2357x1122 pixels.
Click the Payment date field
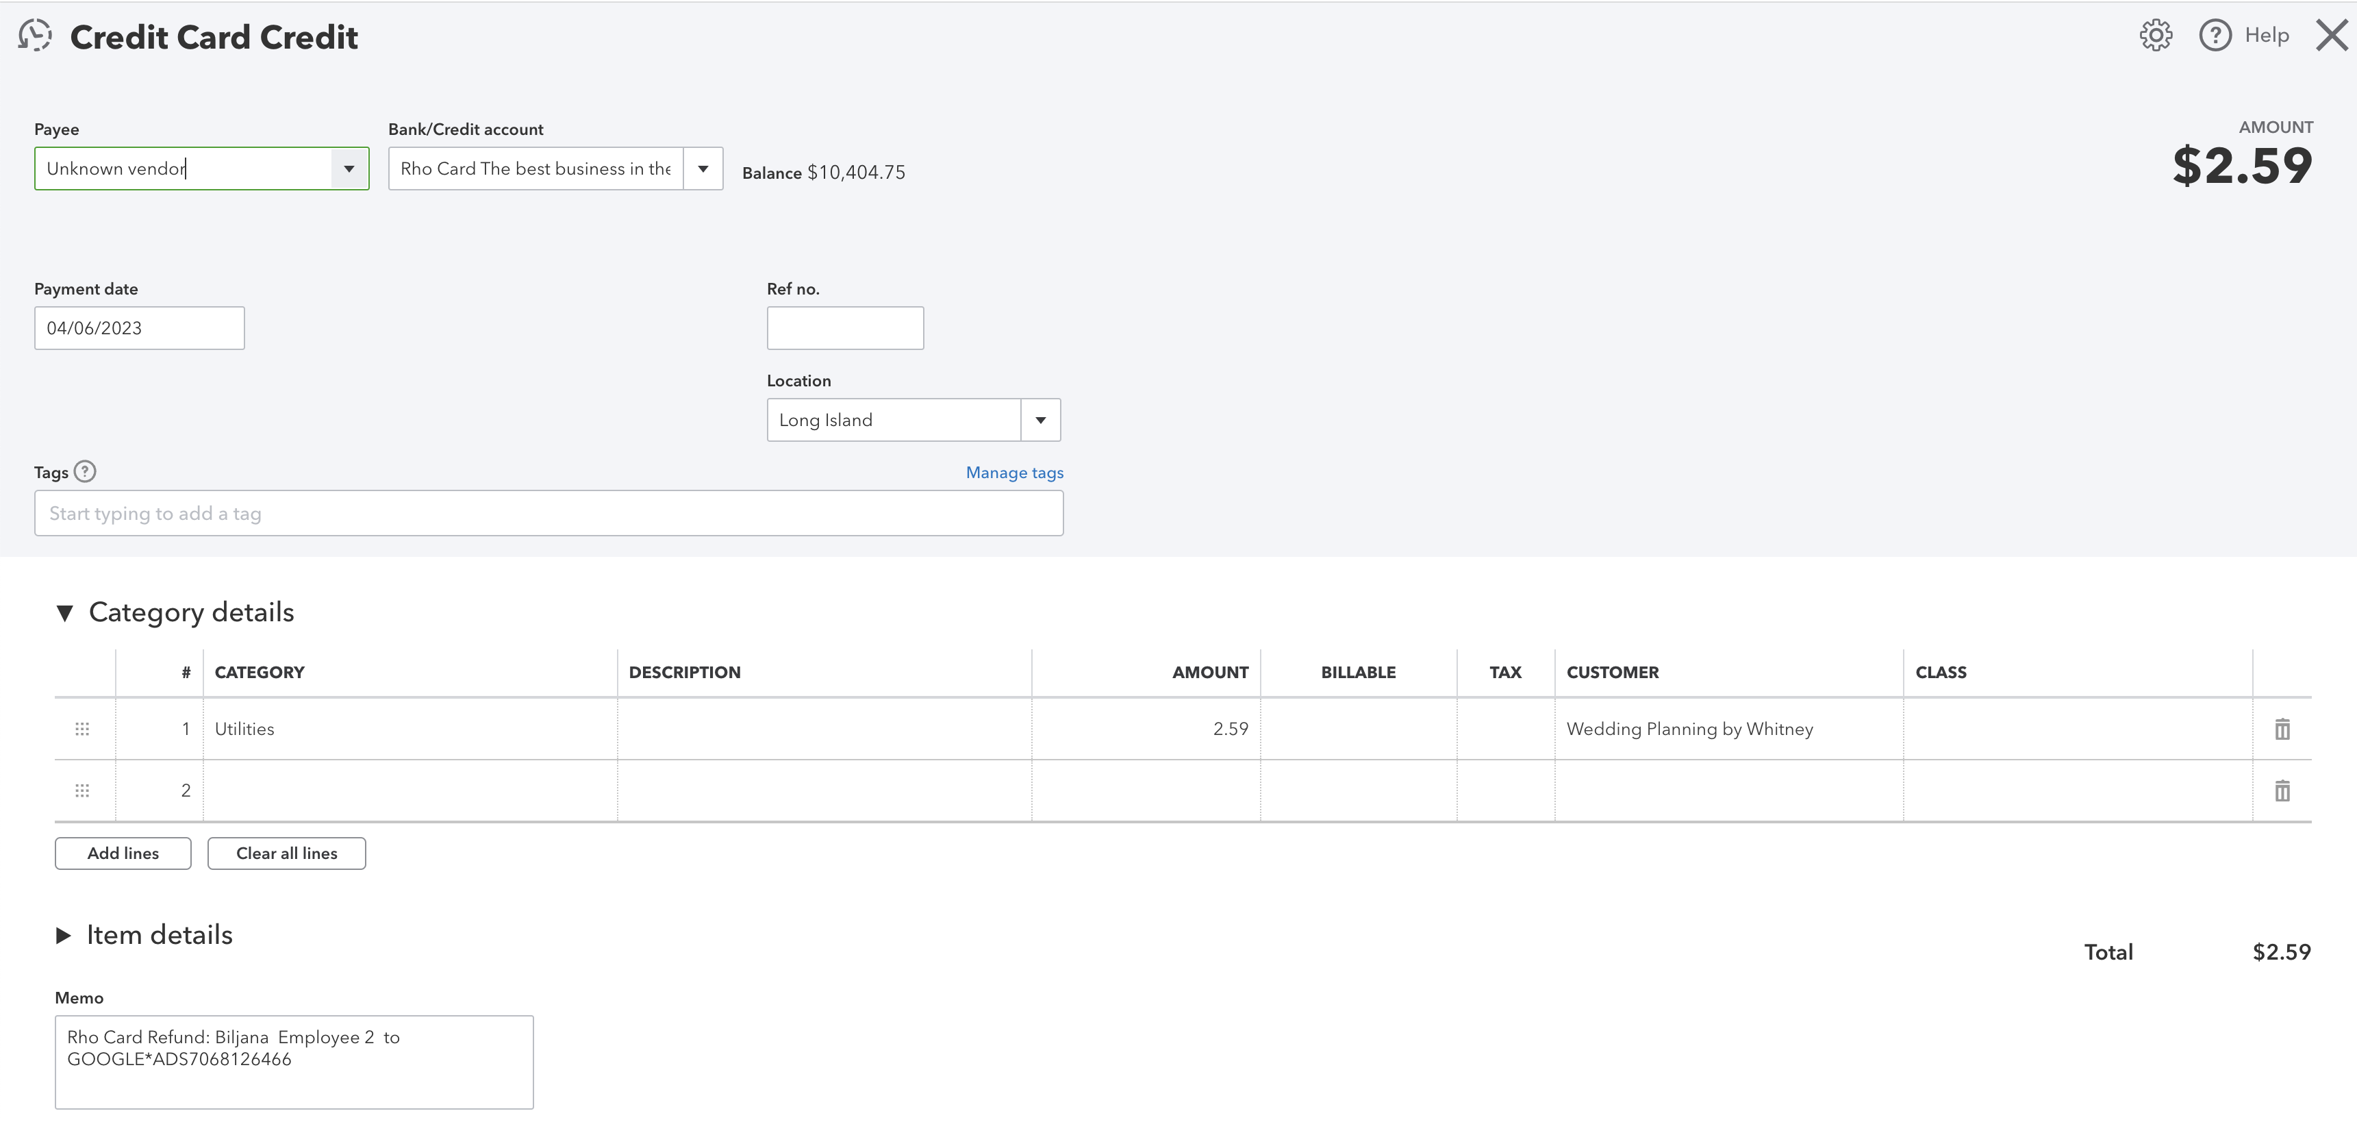tap(139, 327)
